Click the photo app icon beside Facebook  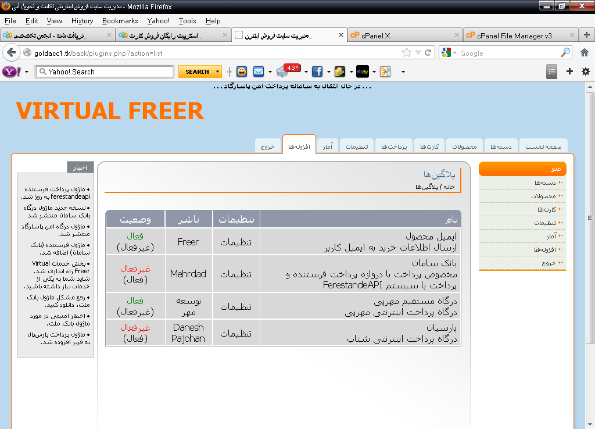click(339, 71)
